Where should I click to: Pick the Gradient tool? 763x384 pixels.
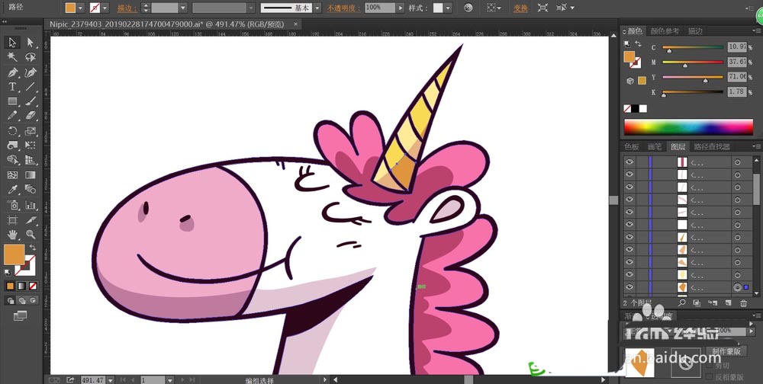(31, 175)
